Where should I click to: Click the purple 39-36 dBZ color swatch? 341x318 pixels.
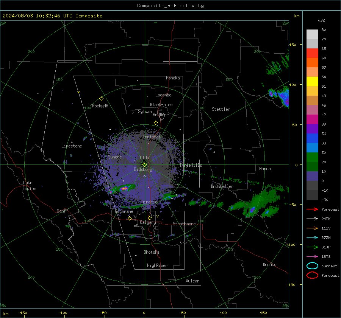[x=312, y=129]
